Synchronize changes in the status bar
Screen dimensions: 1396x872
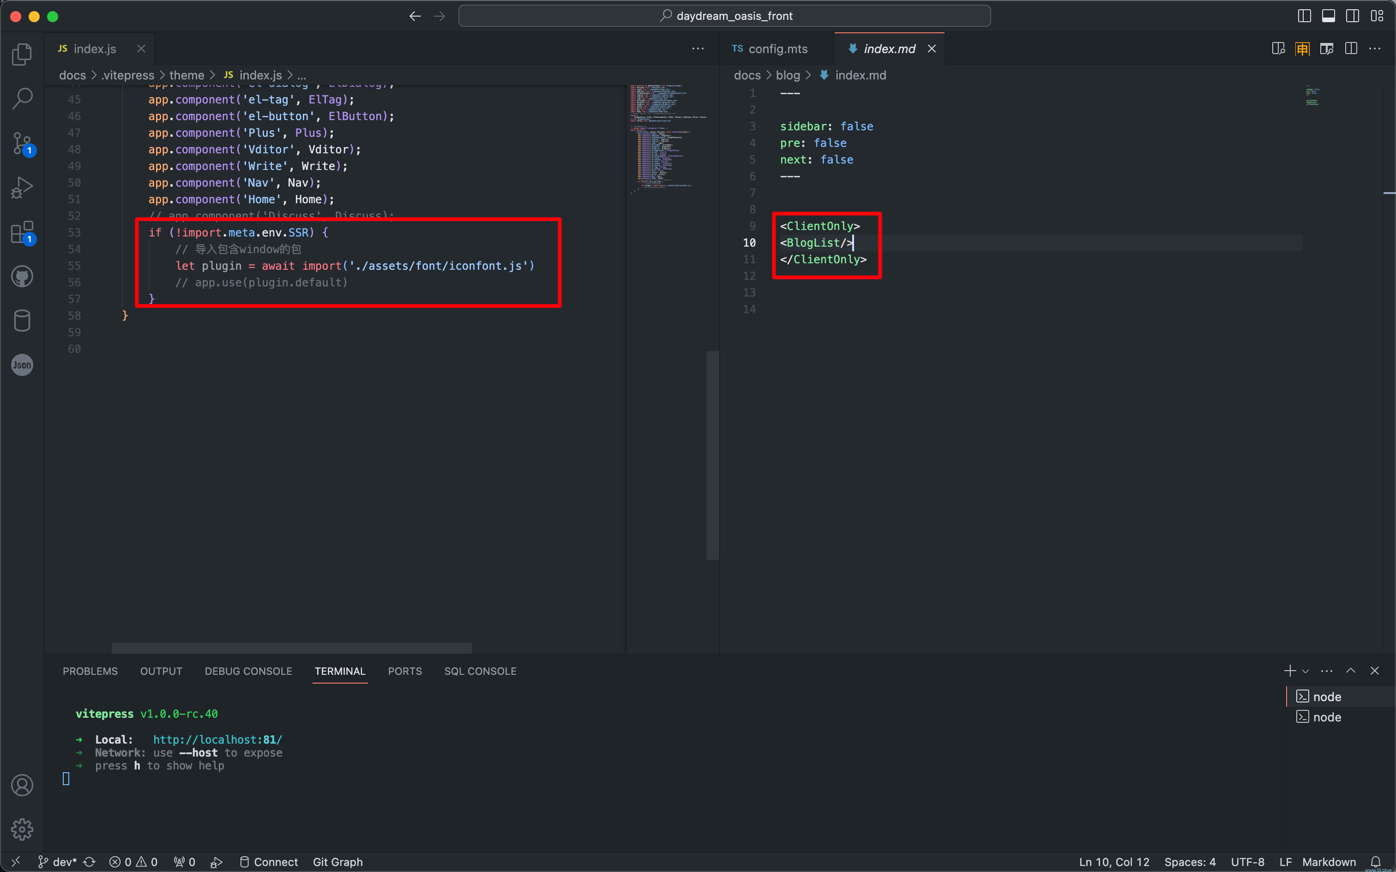(90, 862)
